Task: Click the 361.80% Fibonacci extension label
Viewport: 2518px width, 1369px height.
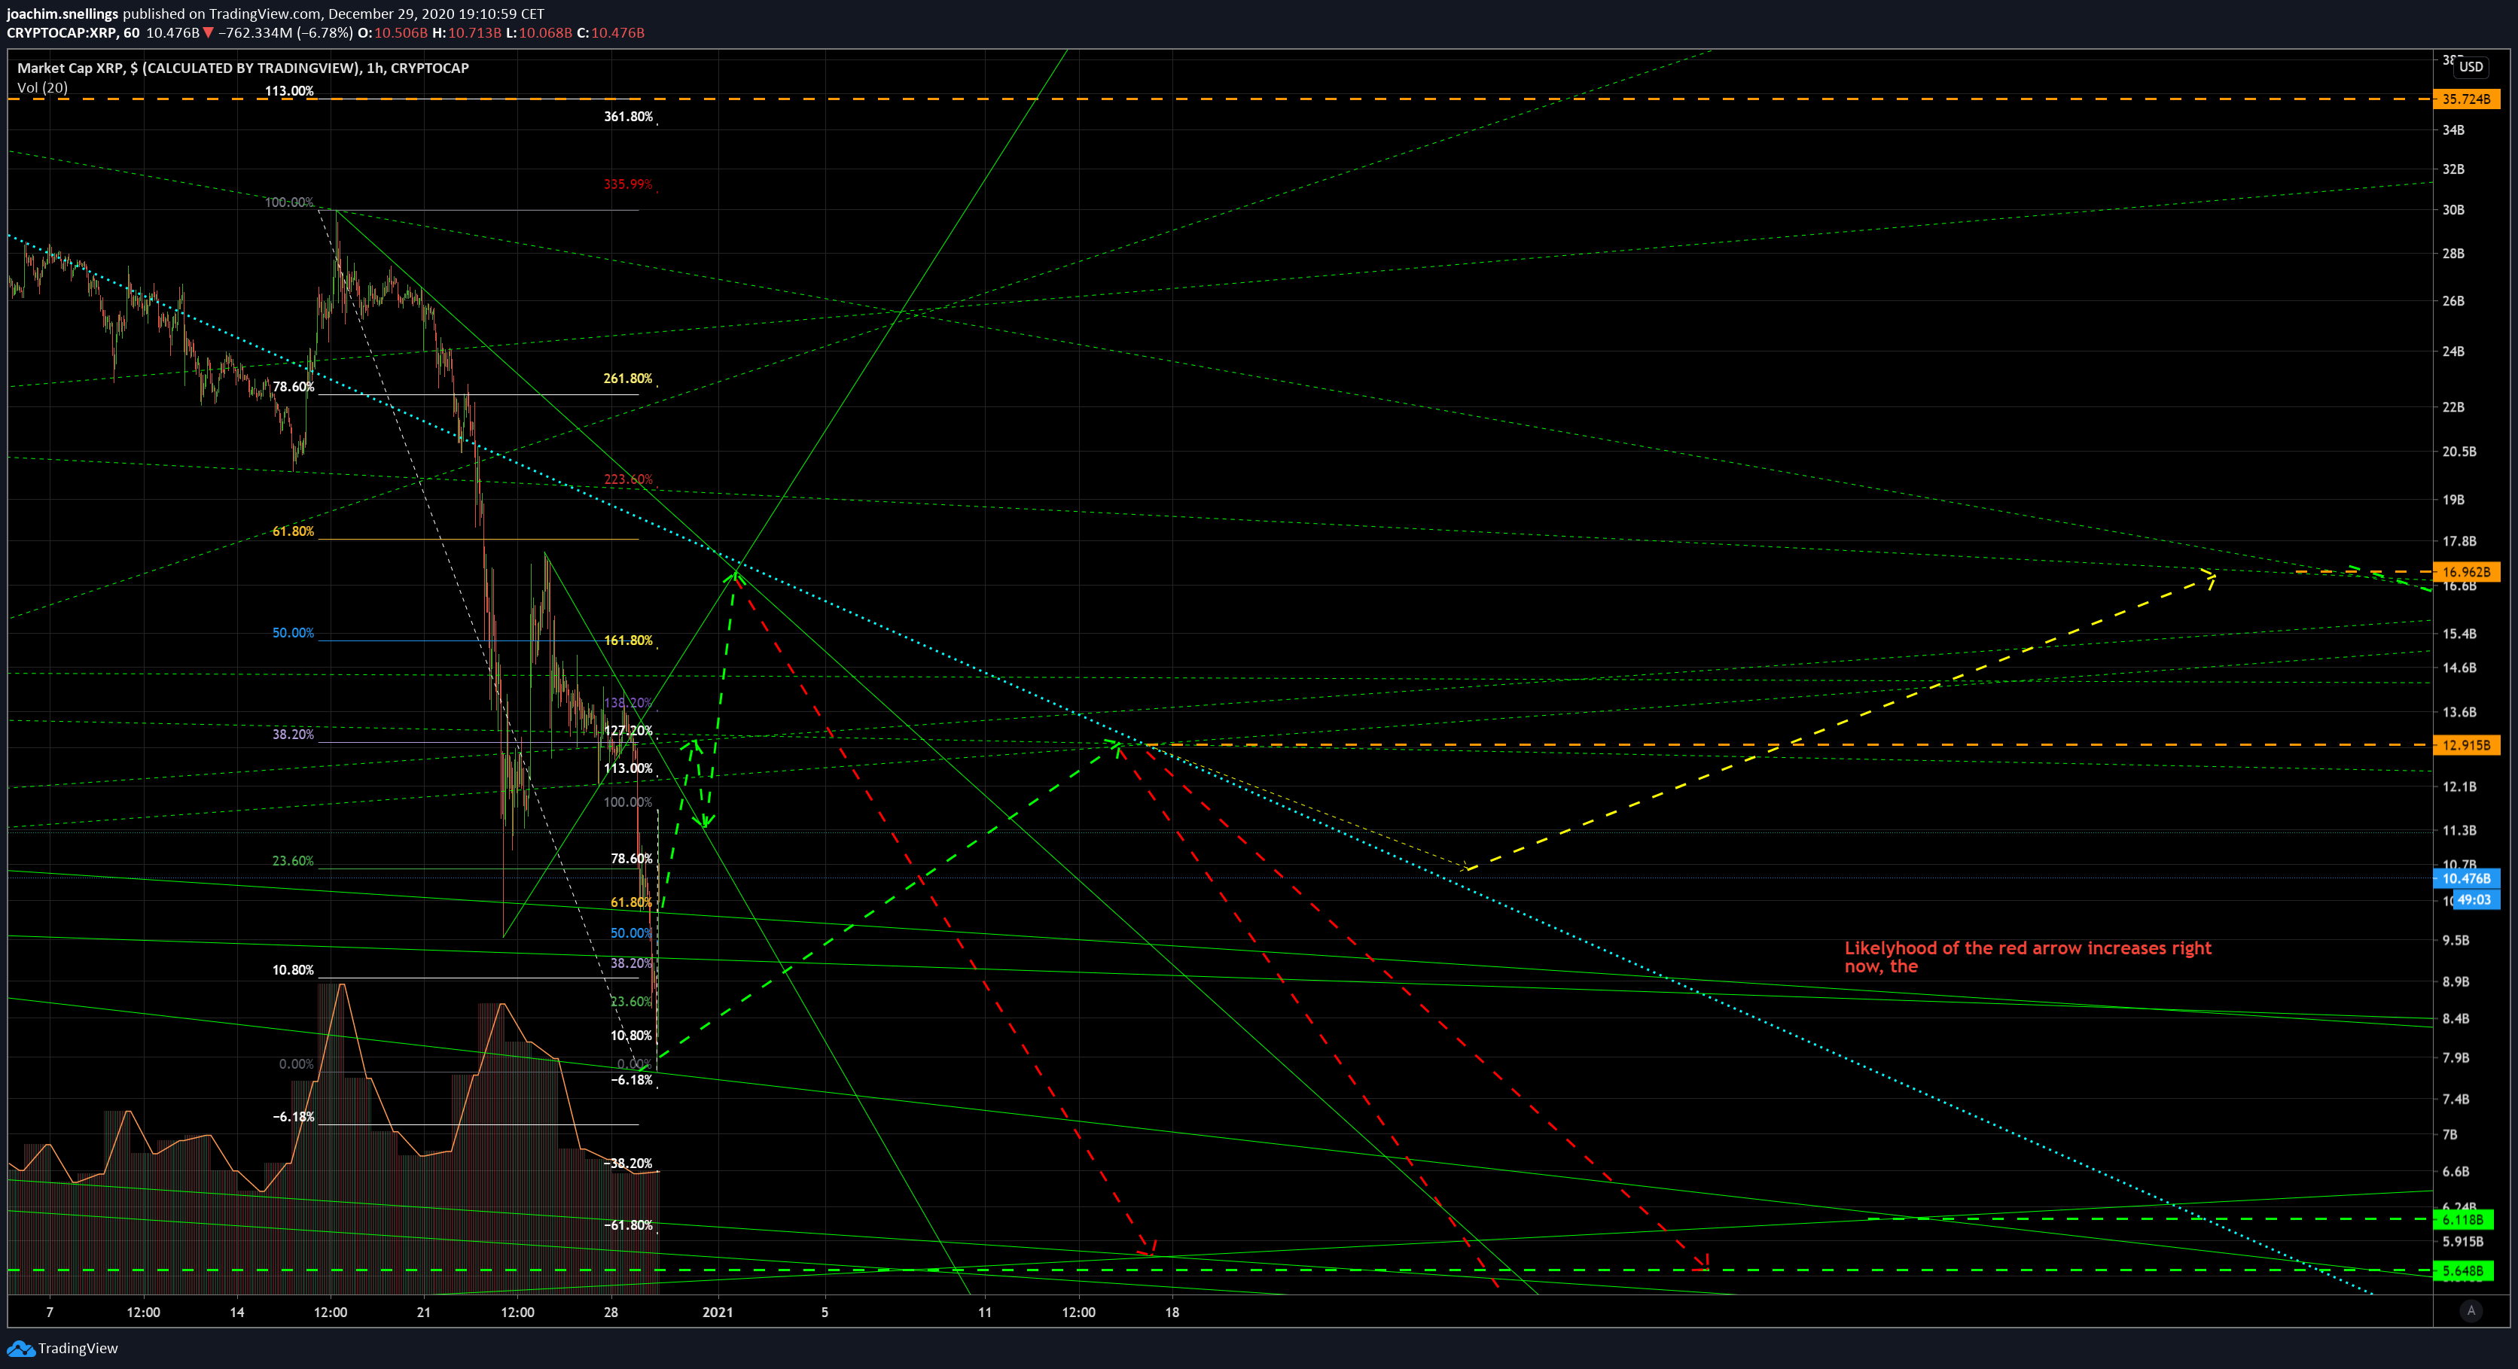Action: (627, 117)
